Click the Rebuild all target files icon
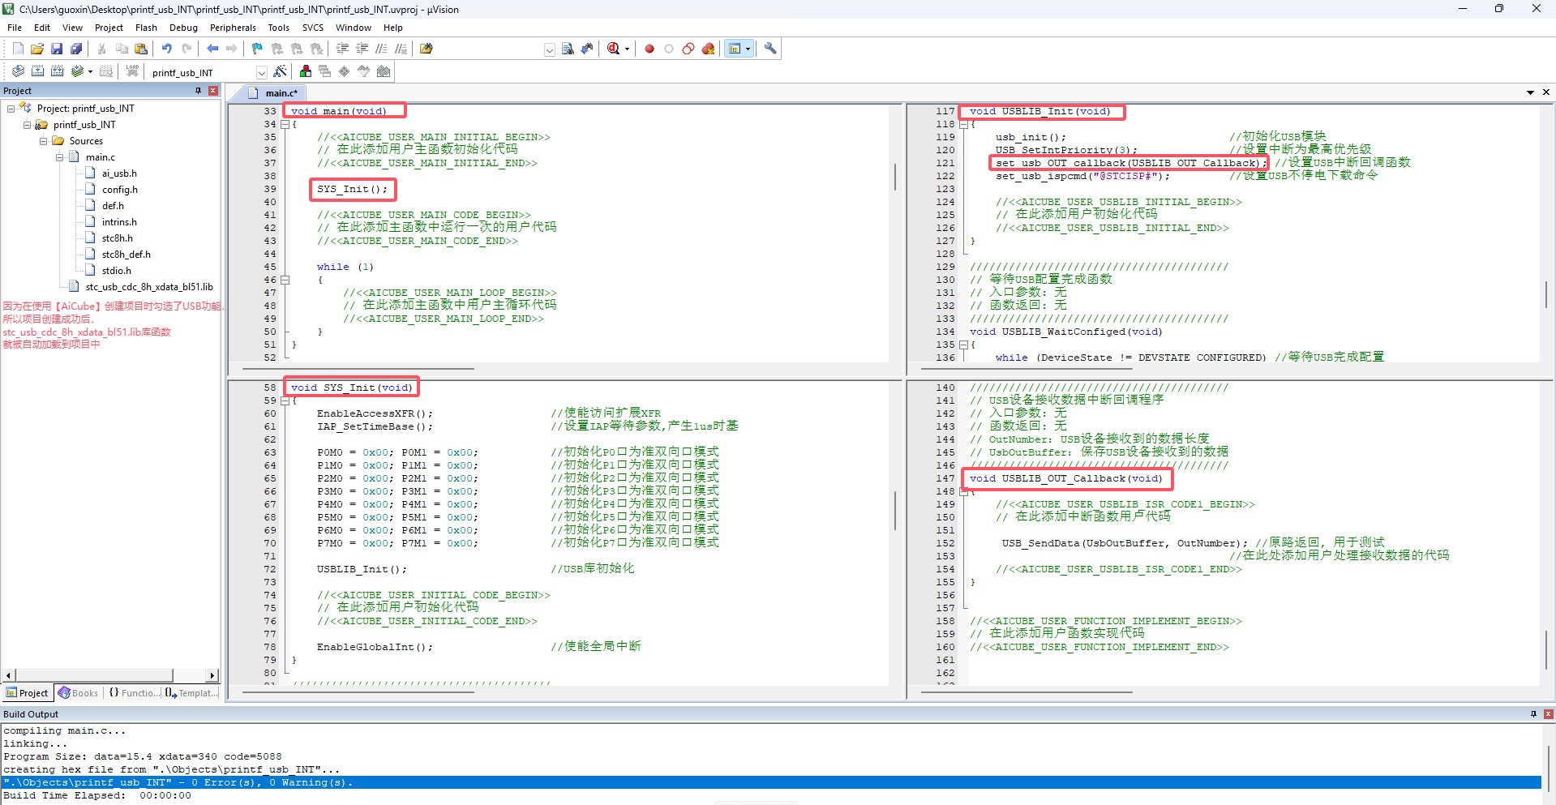Viewport: 1556px width, 805px height. click(57, 71)
